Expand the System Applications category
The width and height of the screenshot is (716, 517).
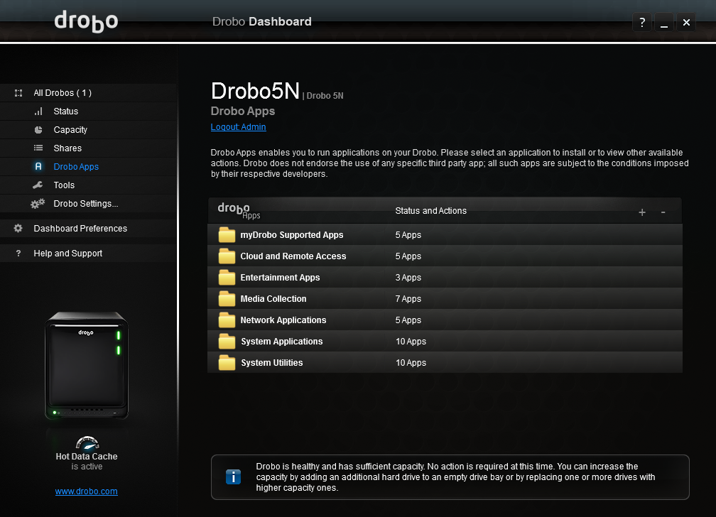(445, 341)
